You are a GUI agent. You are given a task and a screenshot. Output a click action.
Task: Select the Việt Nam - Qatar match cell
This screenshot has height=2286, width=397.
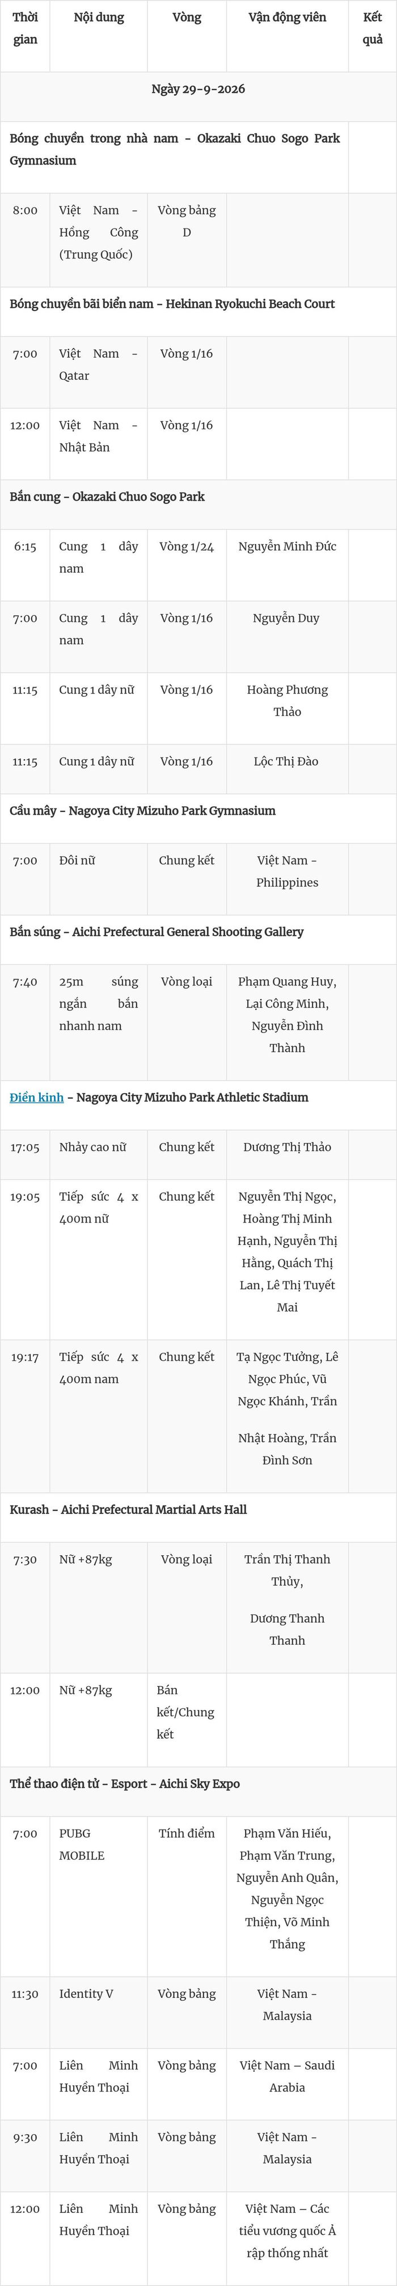click(x=99, y=372)
